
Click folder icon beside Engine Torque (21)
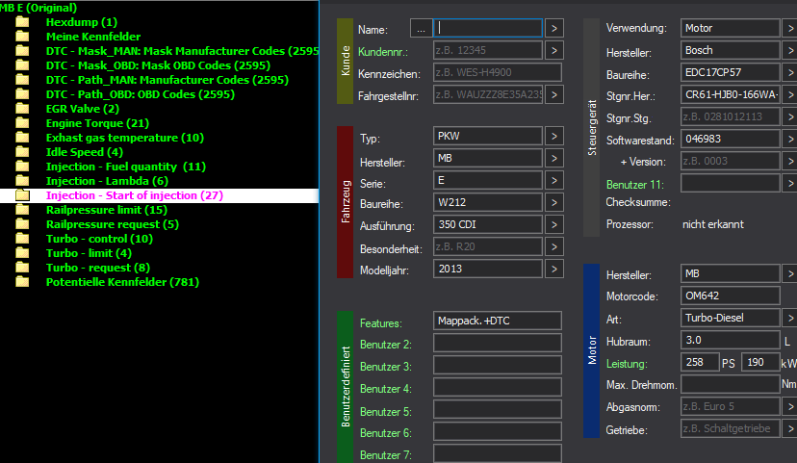pyautogui.click(x=22, y=123)
